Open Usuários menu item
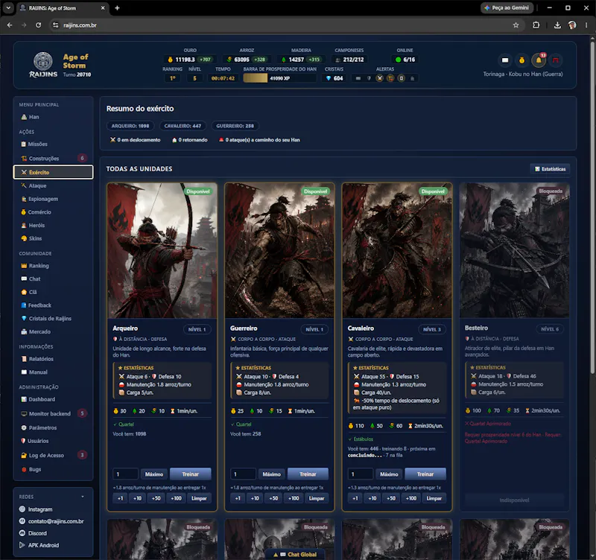This screenshot has width=596, height=560. click(x=53, y=441)
